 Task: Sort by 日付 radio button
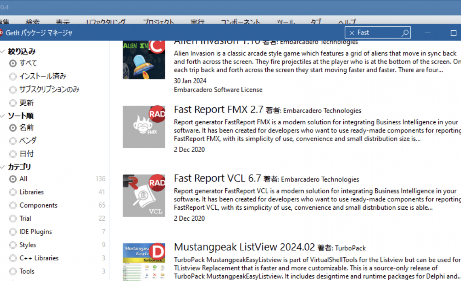[13, 154]
